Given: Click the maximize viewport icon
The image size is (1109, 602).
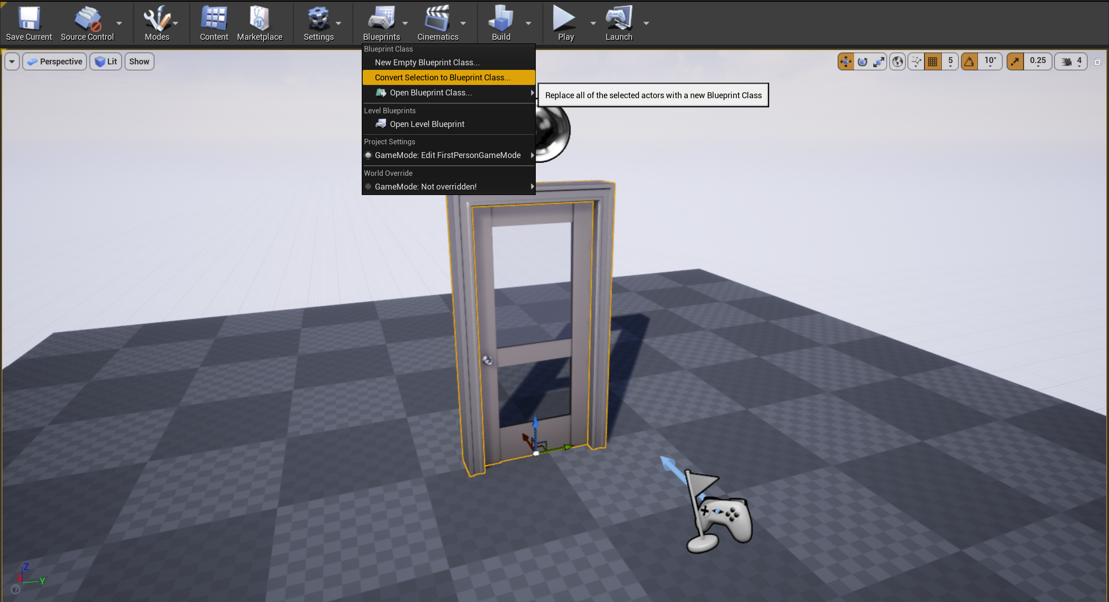Looking at the screenshot, I should point(1098,61).
